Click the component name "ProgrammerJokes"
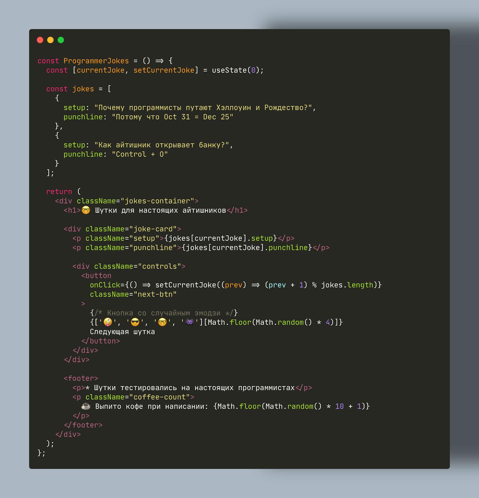479x498 pixels. point(96,61)
